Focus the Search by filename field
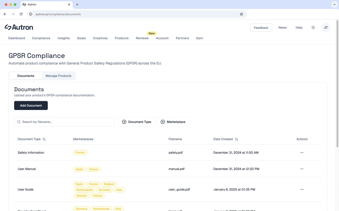 click(x=64, y=122)
